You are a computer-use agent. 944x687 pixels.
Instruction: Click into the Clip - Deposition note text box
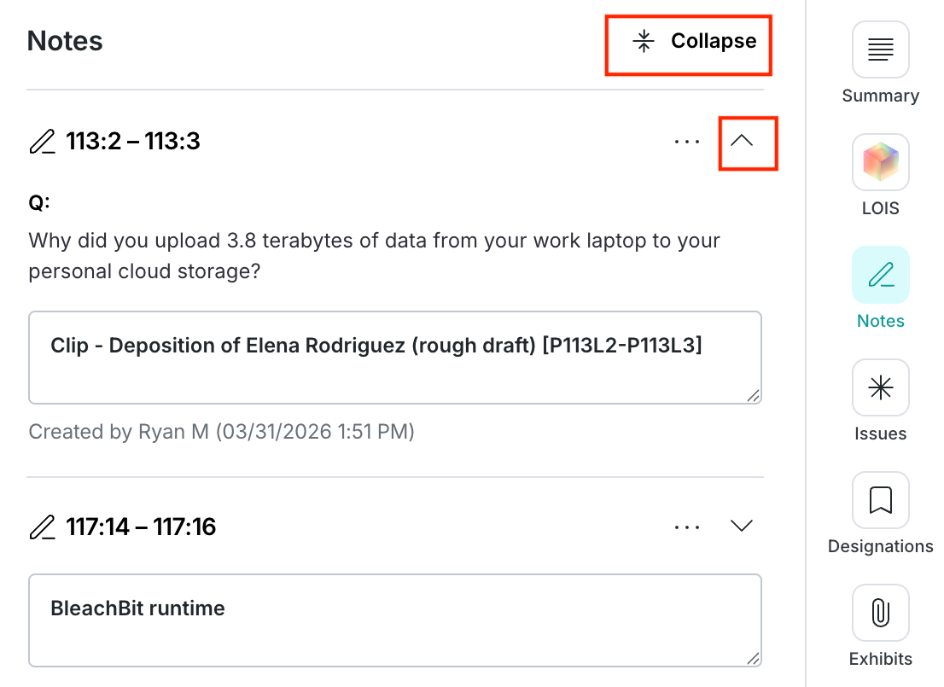point(395,358)
